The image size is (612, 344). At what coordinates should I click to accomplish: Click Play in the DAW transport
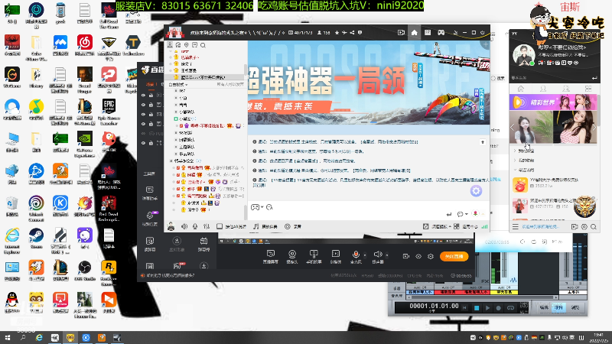(x=487, y=308)
